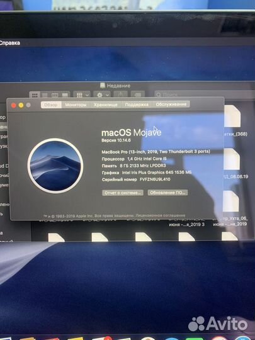
Task: Open the Справка menu in menu bar
Action: [x=9, y=43]
